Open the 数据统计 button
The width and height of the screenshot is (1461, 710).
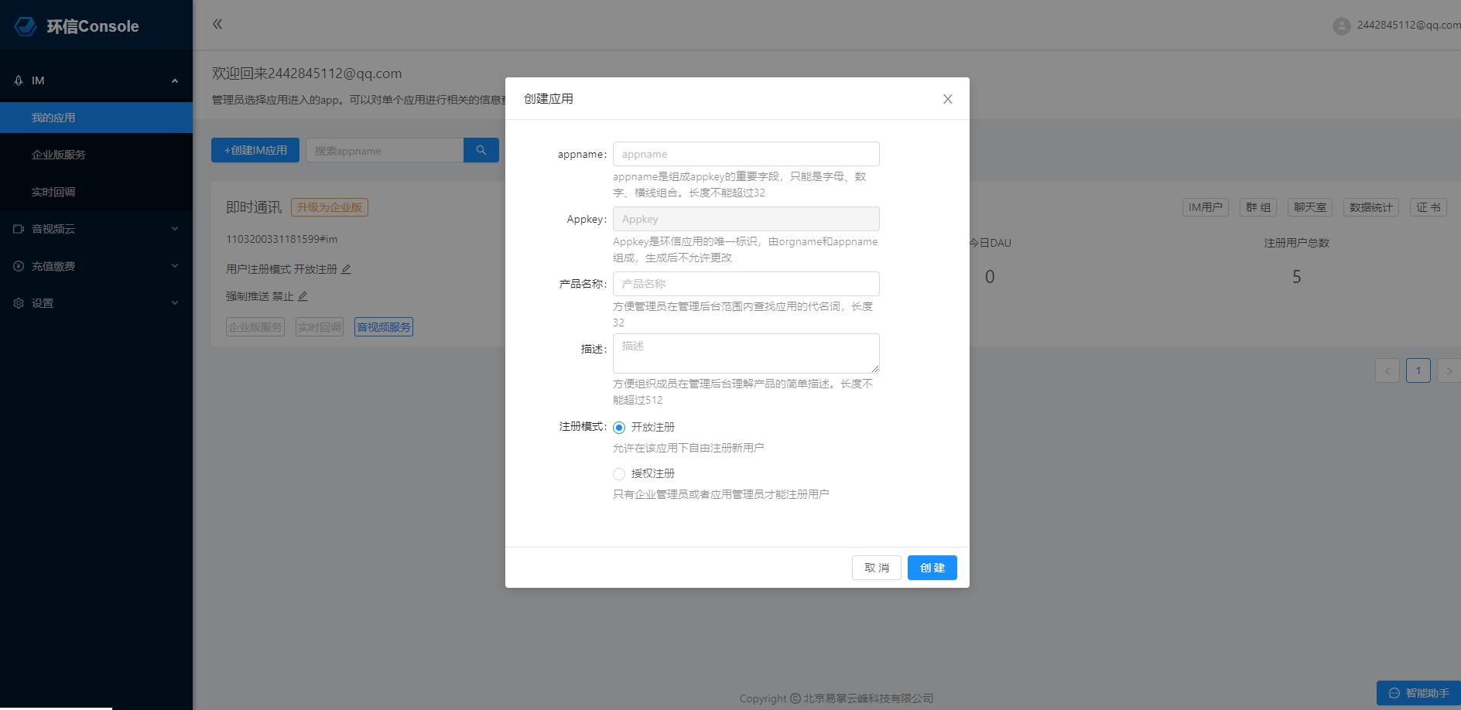[1371, 207]
